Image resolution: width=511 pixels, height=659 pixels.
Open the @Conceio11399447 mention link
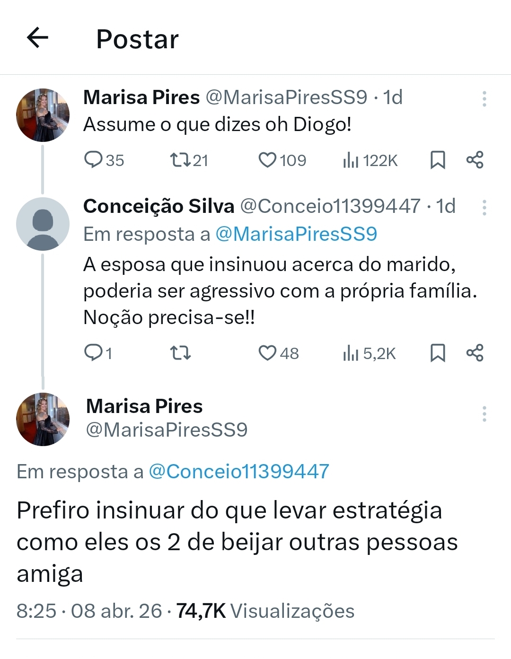click(239, 471)
